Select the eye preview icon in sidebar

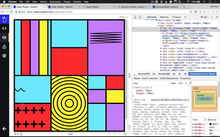point(4,38)
